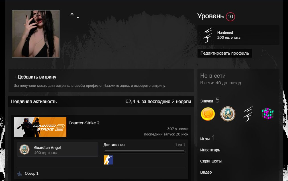This screenshot has width=288, height=181.
Task: Open the Скриншоты link
Action: pos(211,161)
